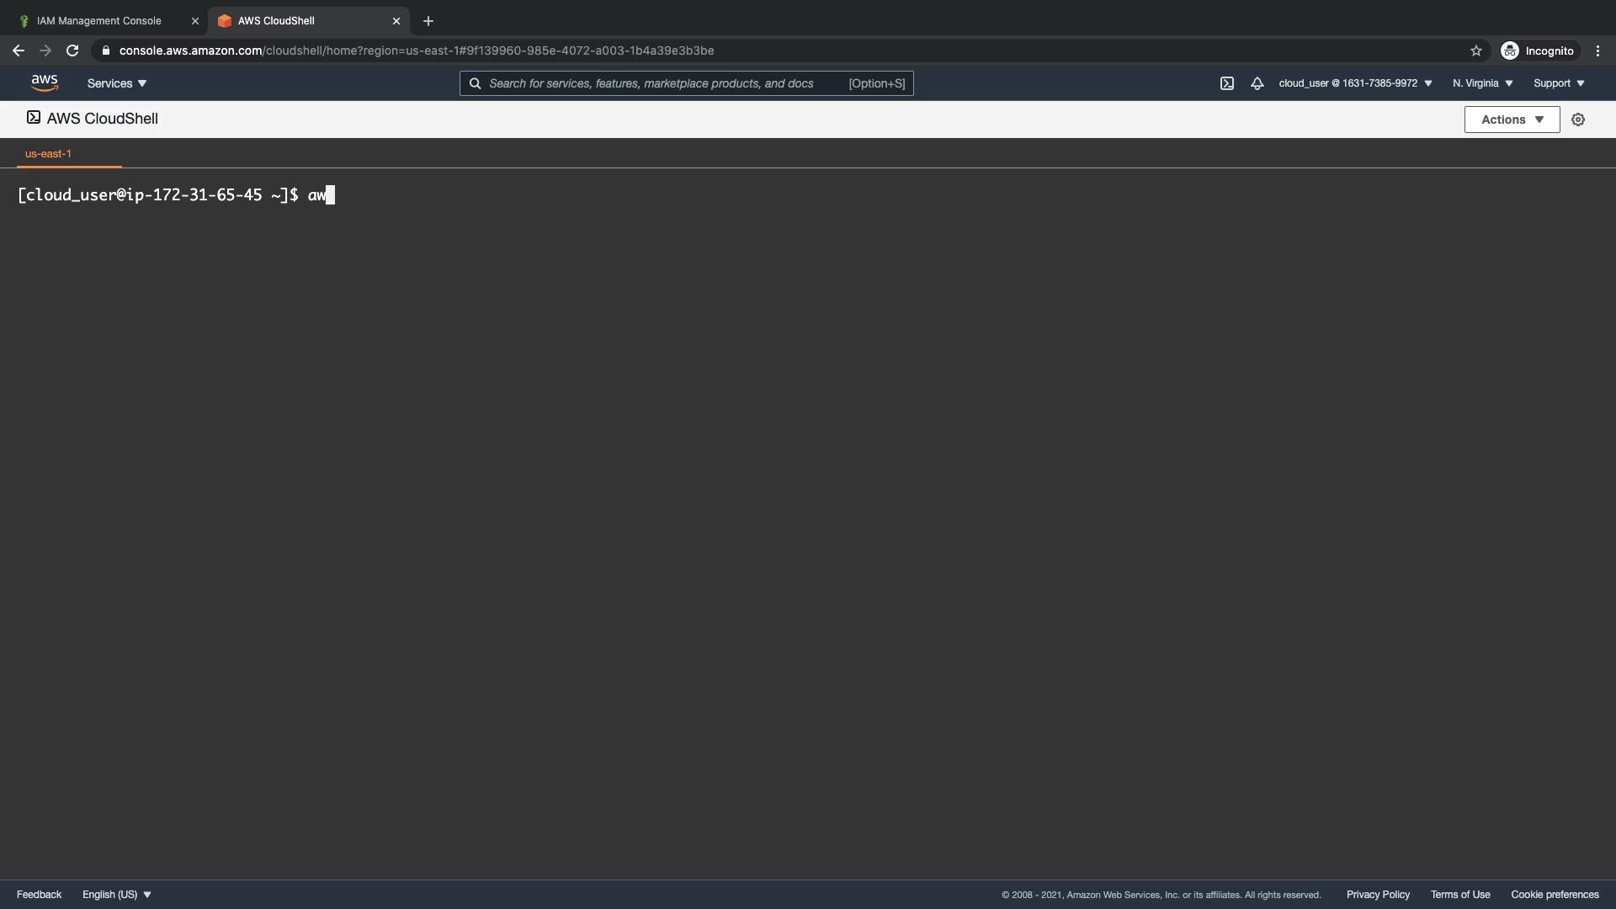Viewport: 1616px width, 909px height.
Task: Open Chrome three-dot menu
Action: coord(1597,50)
